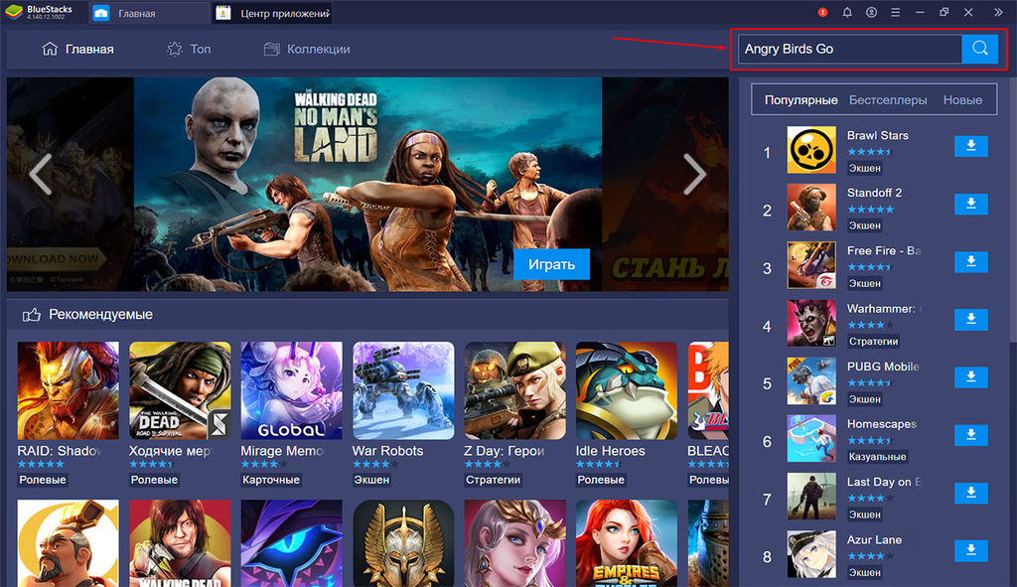Screen dimensions: 1017x587
Task: Show next banner with right arrow
Action: [694, 174]
